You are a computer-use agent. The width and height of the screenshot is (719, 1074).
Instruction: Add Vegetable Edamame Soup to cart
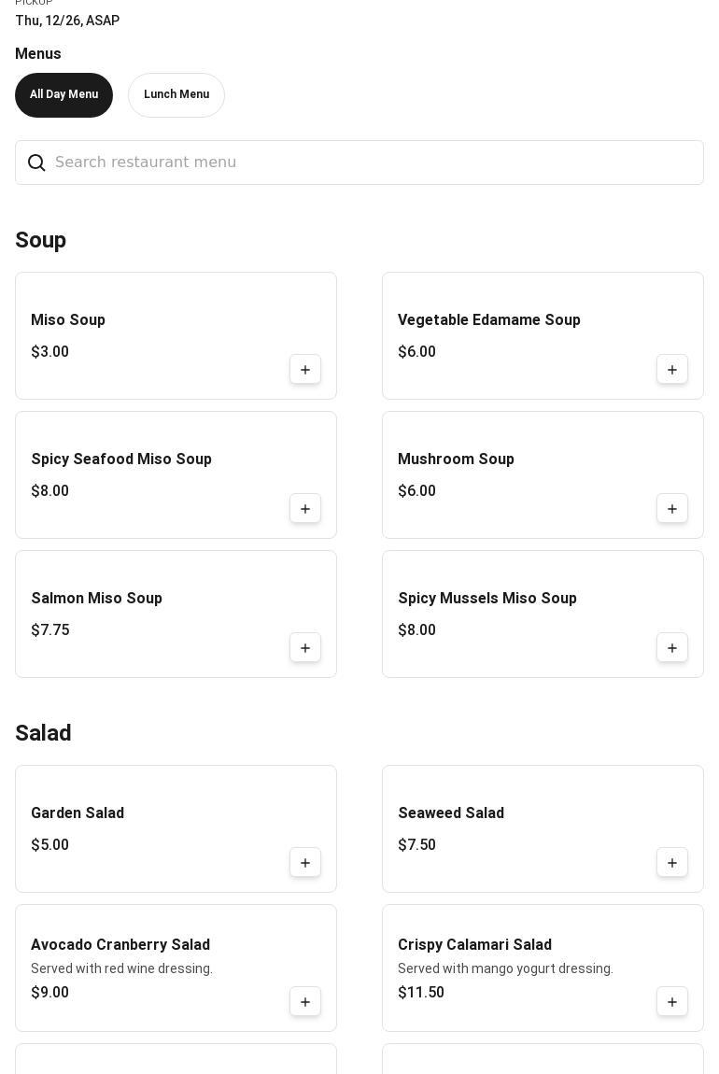click(672, 370)
